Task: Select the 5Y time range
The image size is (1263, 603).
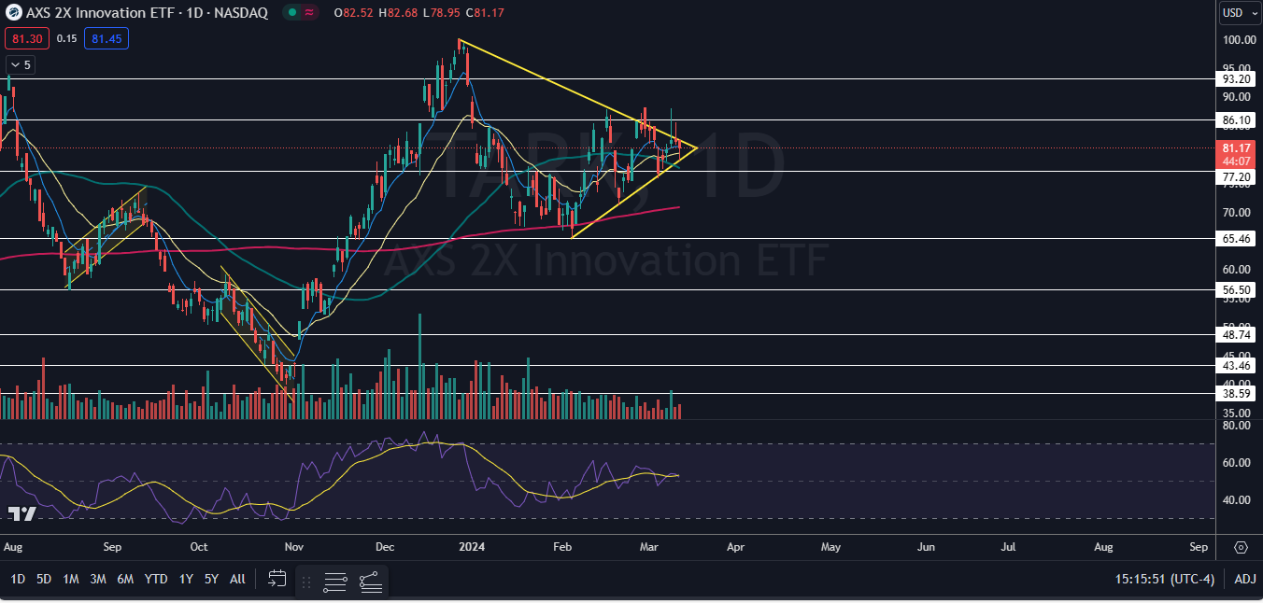Action: [211, 580]
